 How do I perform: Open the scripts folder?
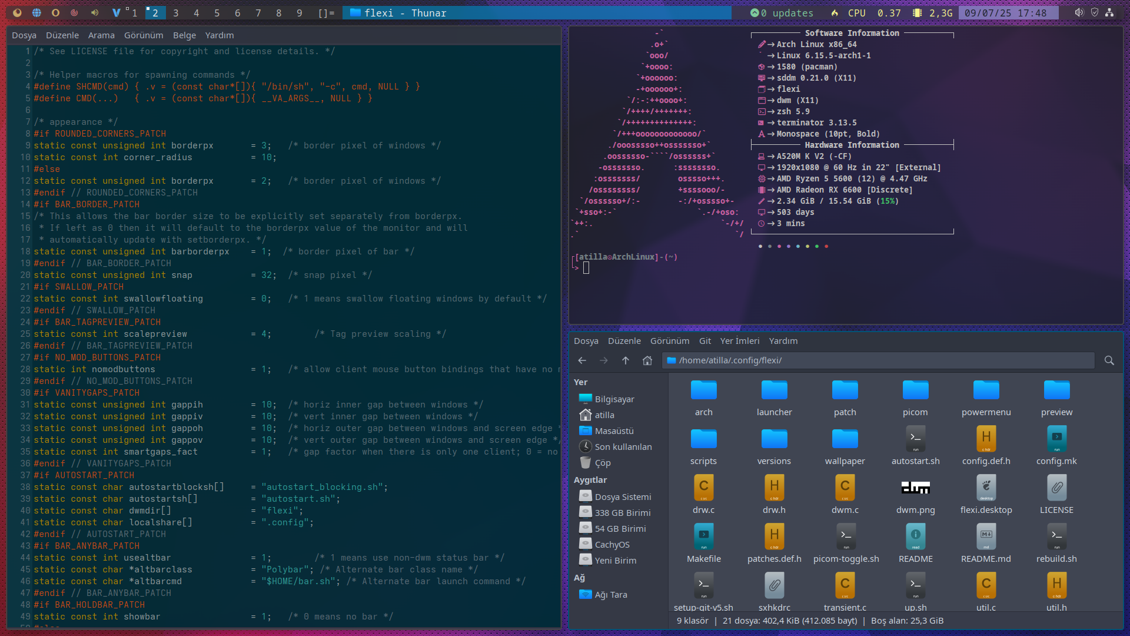pos(704,447)
